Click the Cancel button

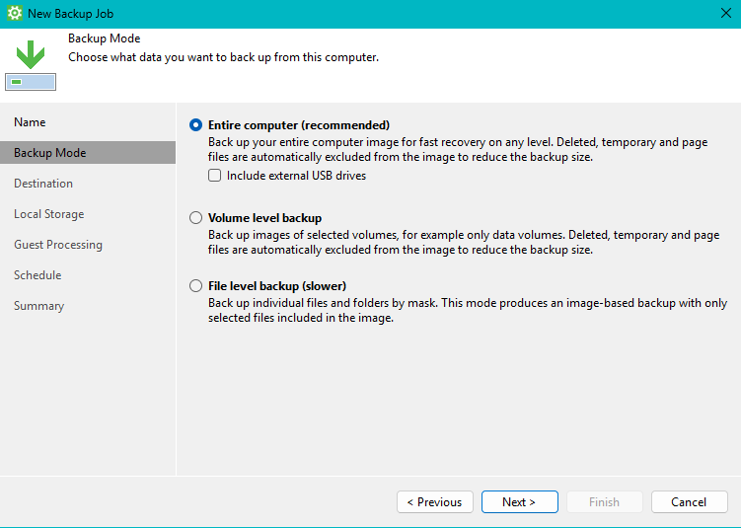point(689,502)
